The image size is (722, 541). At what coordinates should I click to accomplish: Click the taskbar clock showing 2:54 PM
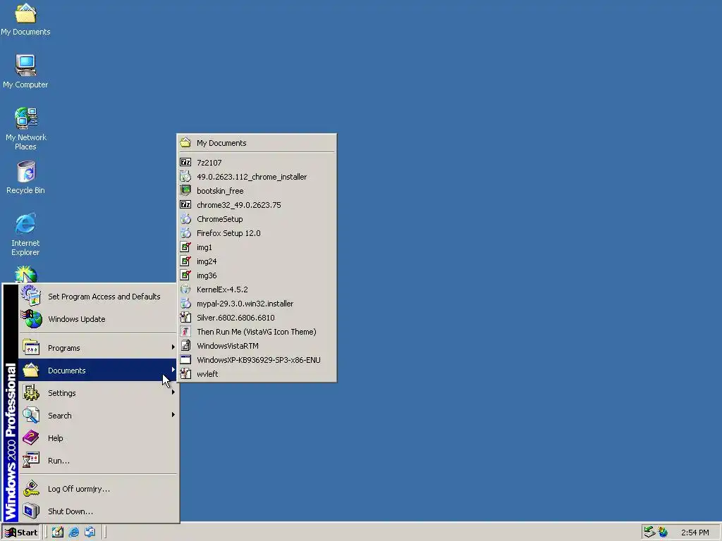[x=695, y=533]
